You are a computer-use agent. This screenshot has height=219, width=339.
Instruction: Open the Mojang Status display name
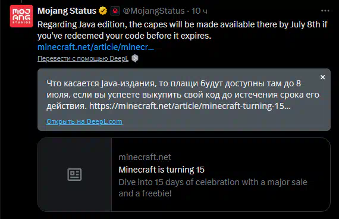[67, 11]
